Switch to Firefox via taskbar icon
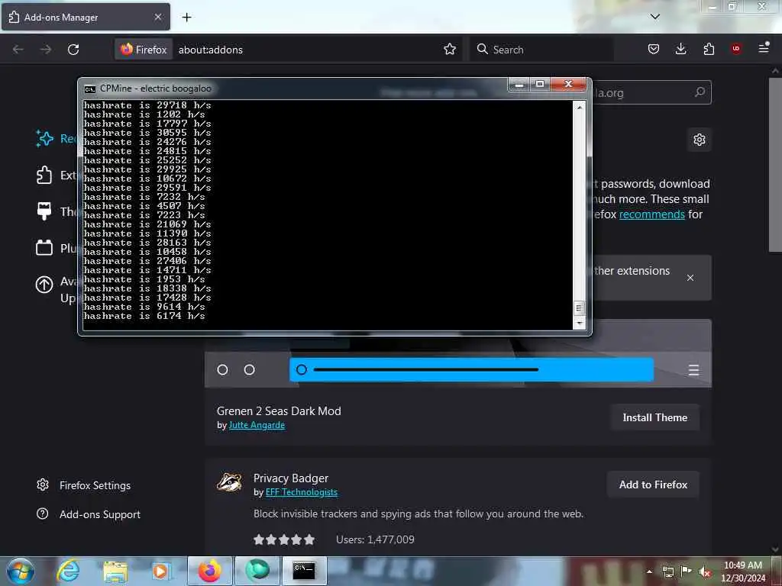Image resolution: width=782 pixels, height=586 pixels. [x=209, y=571]
